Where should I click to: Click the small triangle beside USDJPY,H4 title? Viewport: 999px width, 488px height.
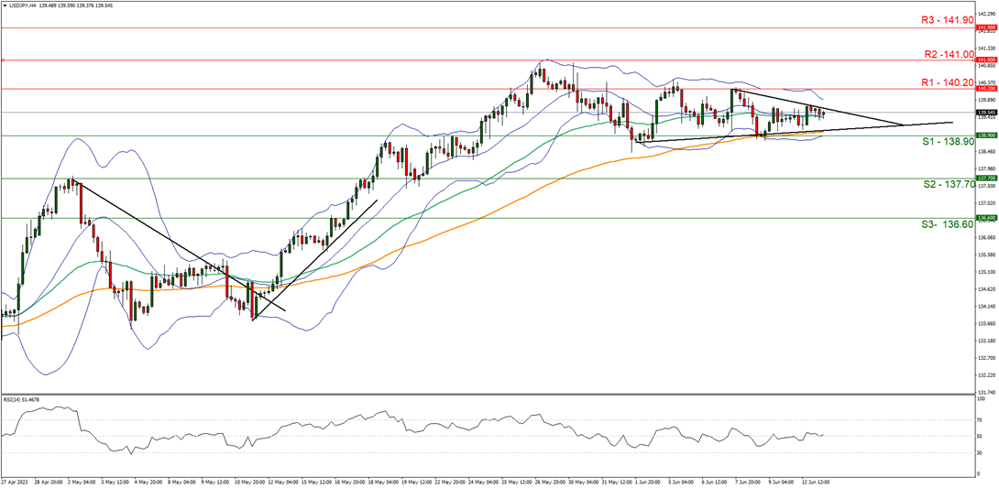point(4,5)
